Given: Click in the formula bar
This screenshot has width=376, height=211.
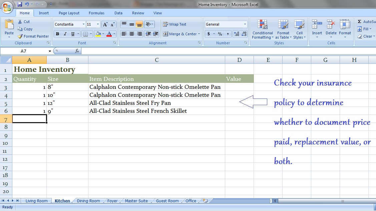Looking at the screenshot, I should click(x=229, y=51).
